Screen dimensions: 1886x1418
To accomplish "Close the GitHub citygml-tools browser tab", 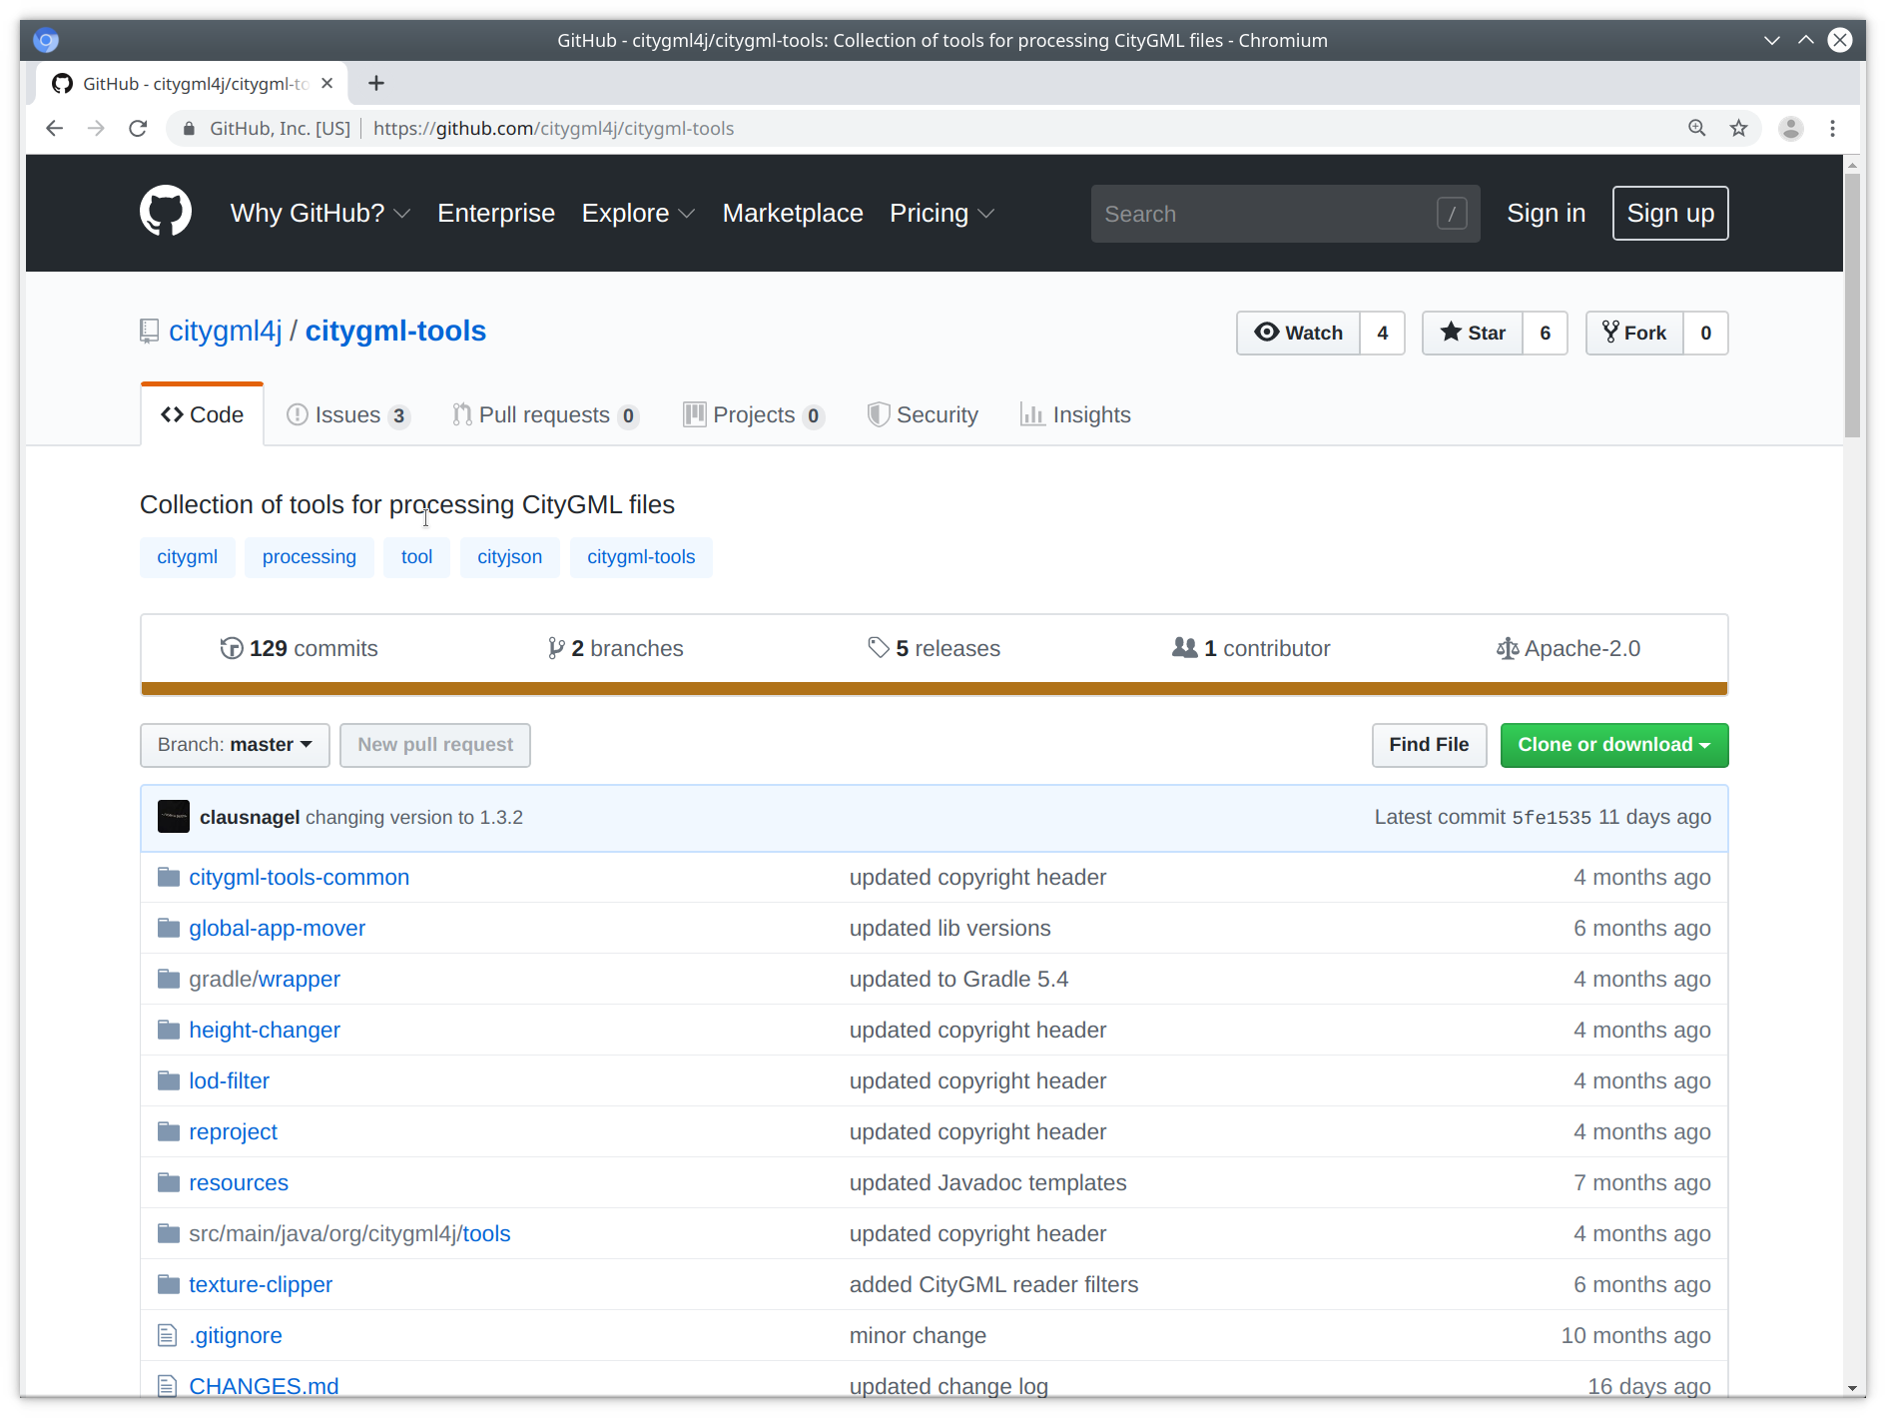I will [326, 84].
